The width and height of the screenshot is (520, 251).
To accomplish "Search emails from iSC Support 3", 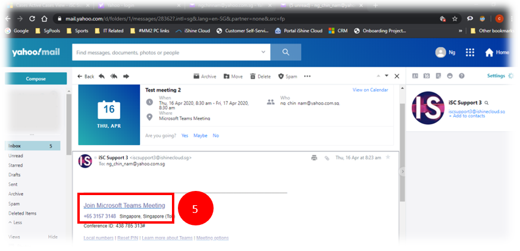I will (x=486, y=103).
